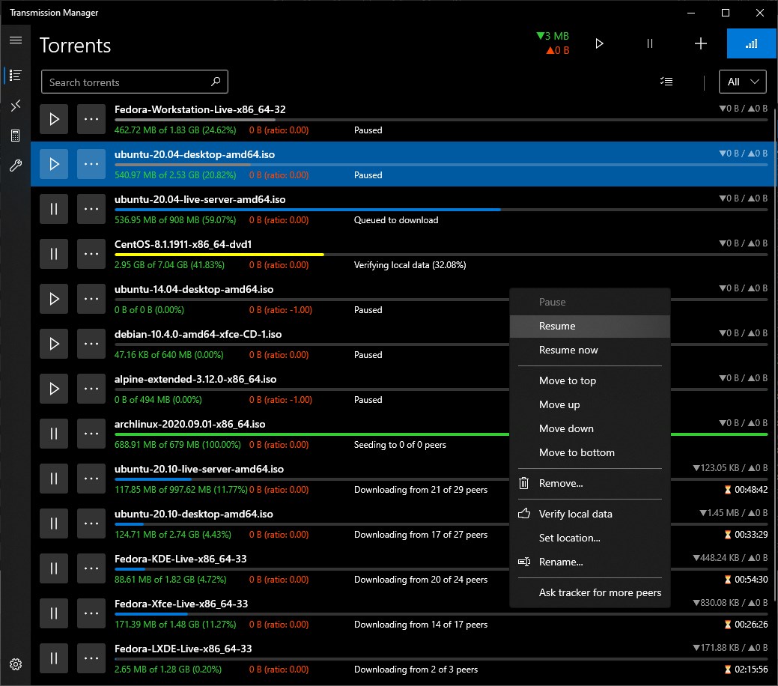
Task: Open the All filter dropdown
Action: (742, 82)
